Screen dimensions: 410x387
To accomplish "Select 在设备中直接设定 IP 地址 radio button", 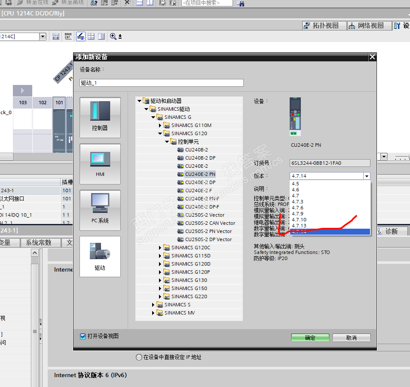I will [139, 357].
